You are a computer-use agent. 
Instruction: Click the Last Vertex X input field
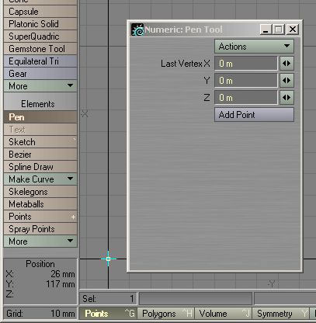coord(246,64)
